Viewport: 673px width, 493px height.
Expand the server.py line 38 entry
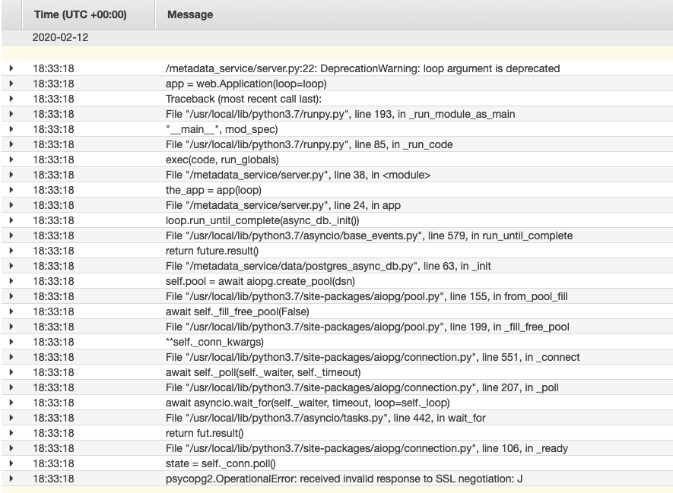[10, 175]
